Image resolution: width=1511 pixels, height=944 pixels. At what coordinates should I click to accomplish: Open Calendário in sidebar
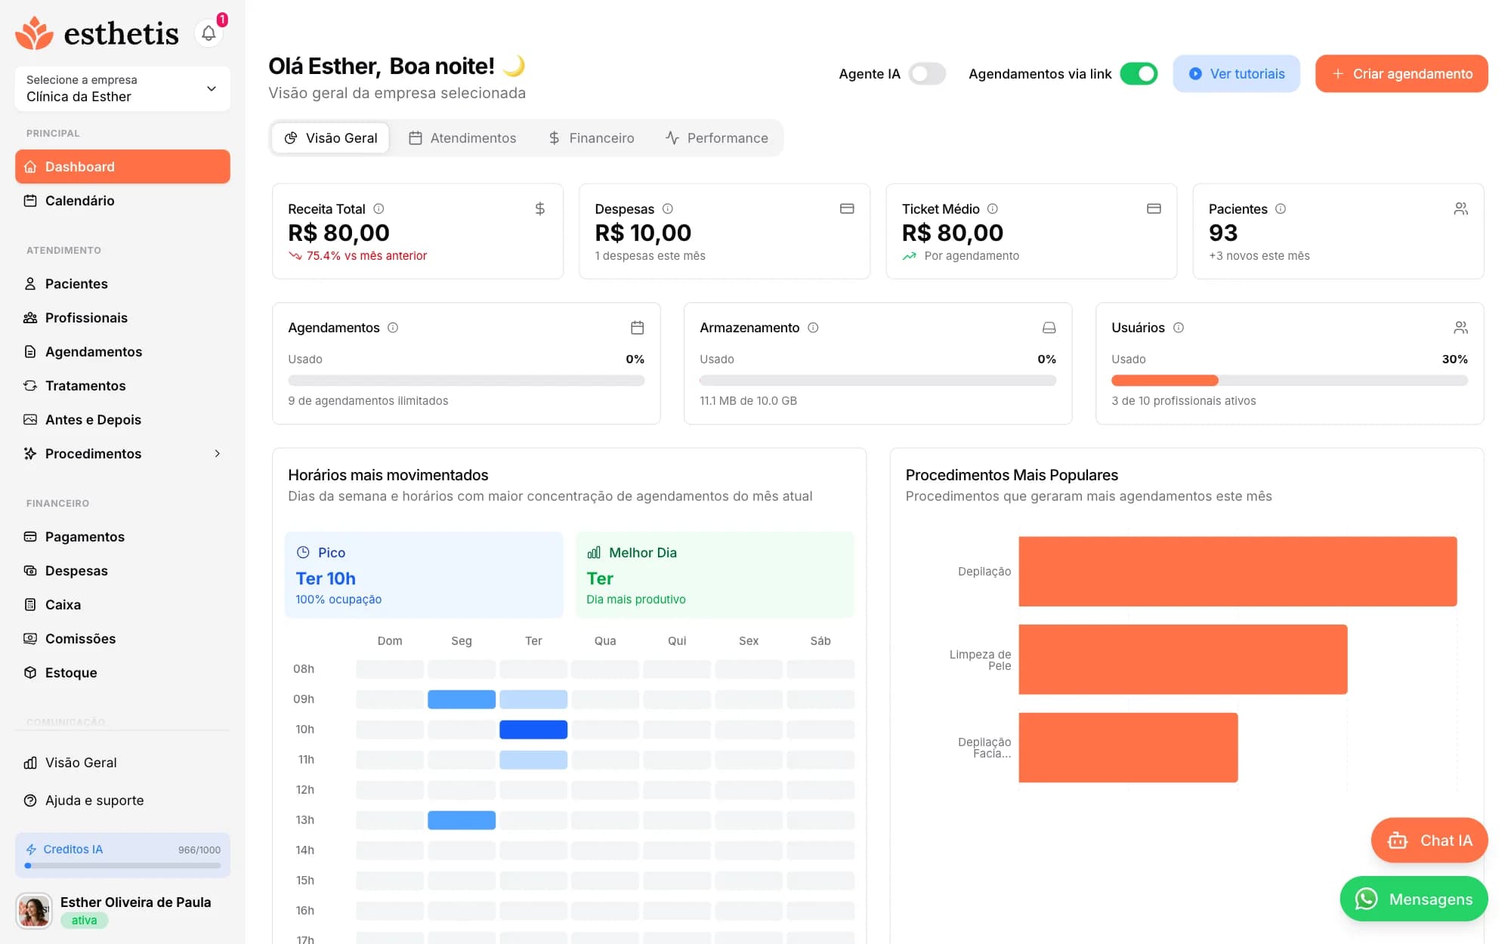coord(122,200)
